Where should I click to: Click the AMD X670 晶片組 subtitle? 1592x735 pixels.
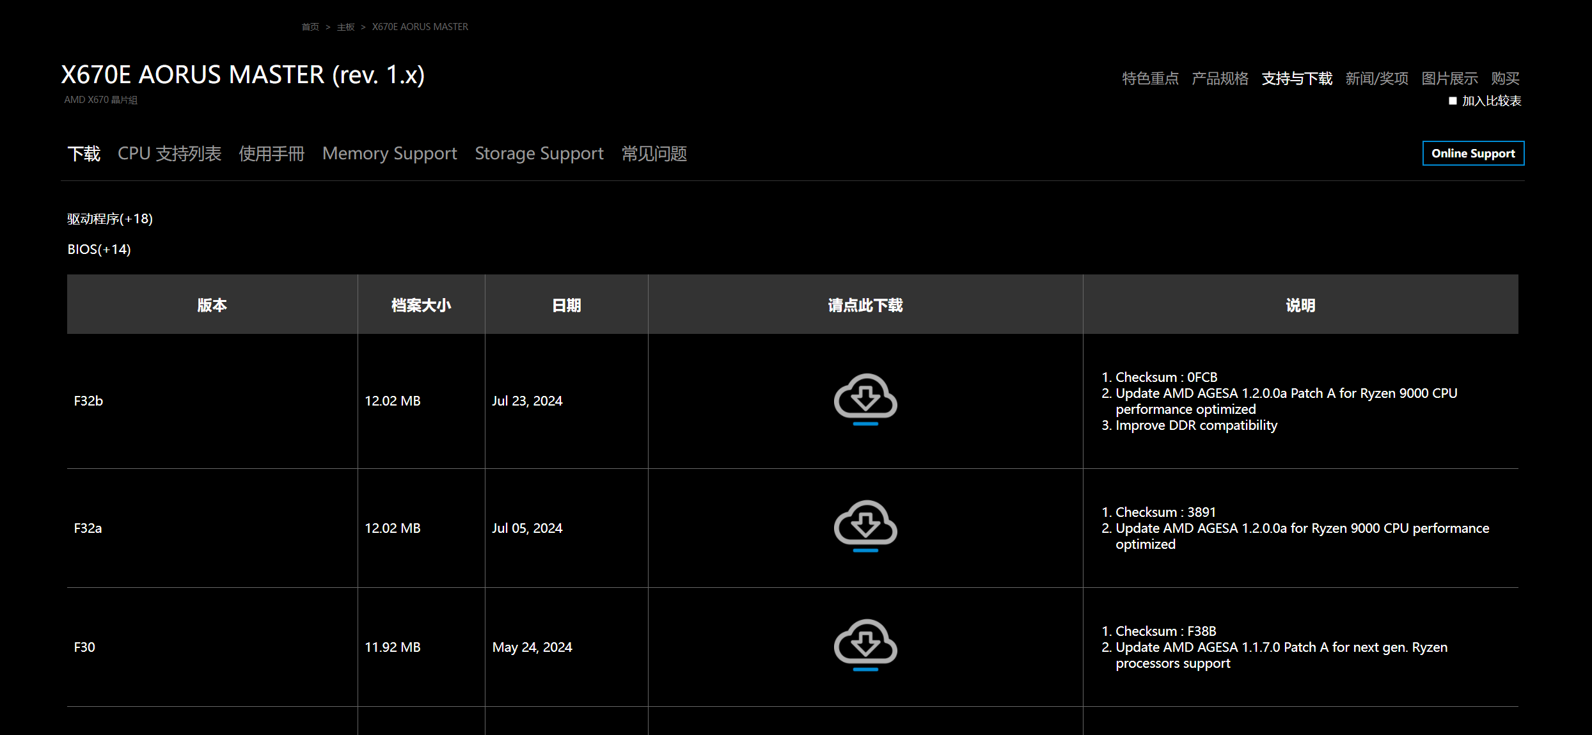pos(101,100)
